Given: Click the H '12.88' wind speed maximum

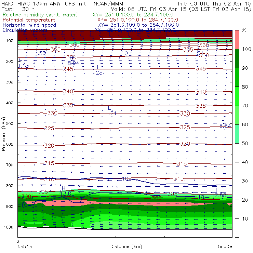Looking at the screenshot, I should [219, 193].
